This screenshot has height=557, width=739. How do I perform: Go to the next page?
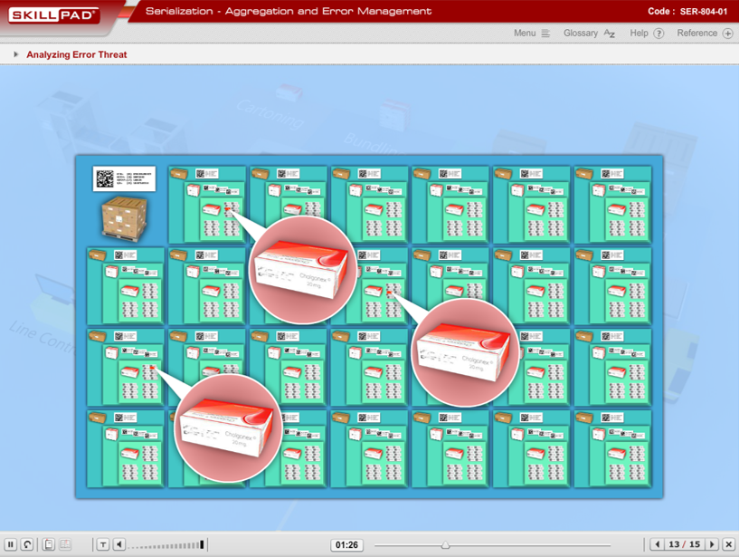pyautogui.click(x=712, y=544)
